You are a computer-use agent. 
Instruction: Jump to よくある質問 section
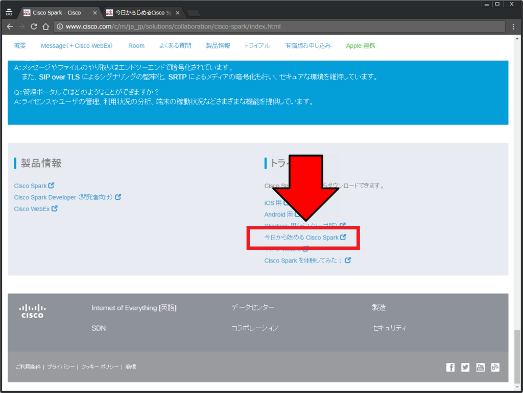pos(175,45)
